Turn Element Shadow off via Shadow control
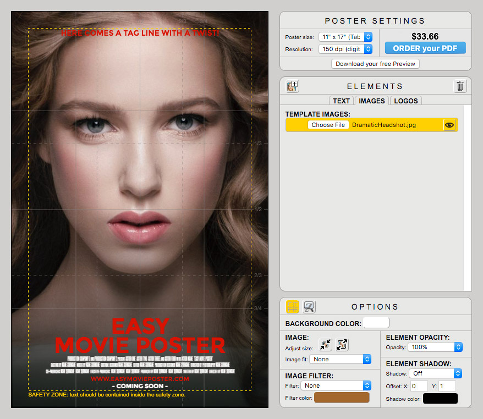The width and height of the screenshot is (483, 419). (435, 373)
